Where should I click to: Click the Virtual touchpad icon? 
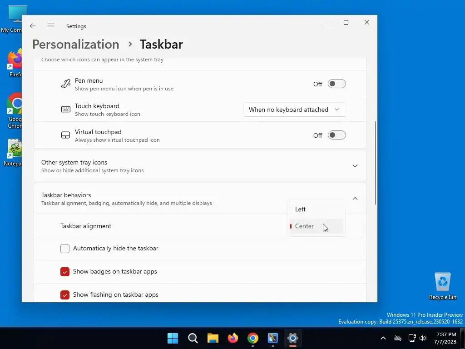(x=65, y=135)
